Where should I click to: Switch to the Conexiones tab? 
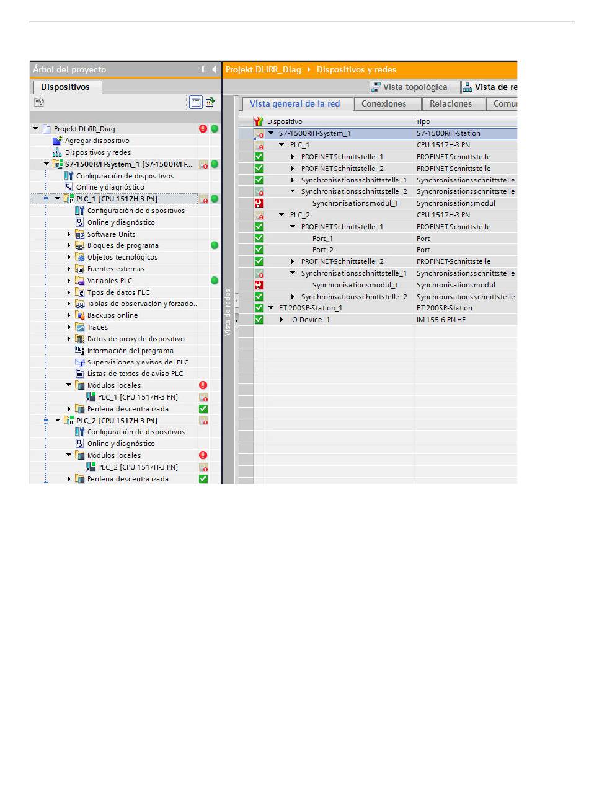point(384,104)
